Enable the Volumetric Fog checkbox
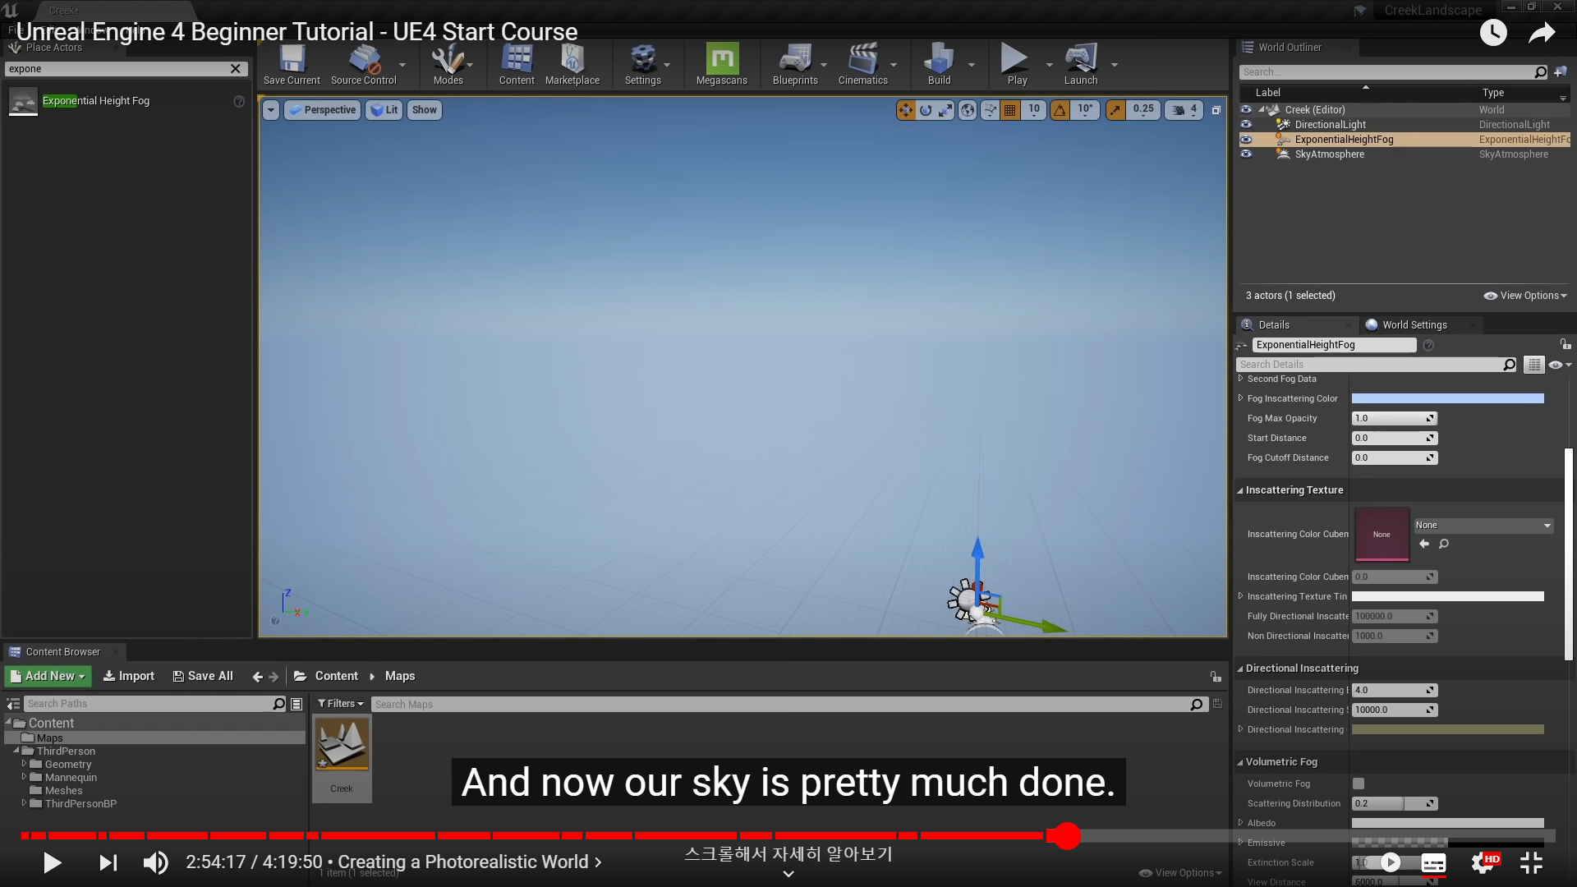The width and height of the screenshot is (1577, 887). (x=1359, y=784)
